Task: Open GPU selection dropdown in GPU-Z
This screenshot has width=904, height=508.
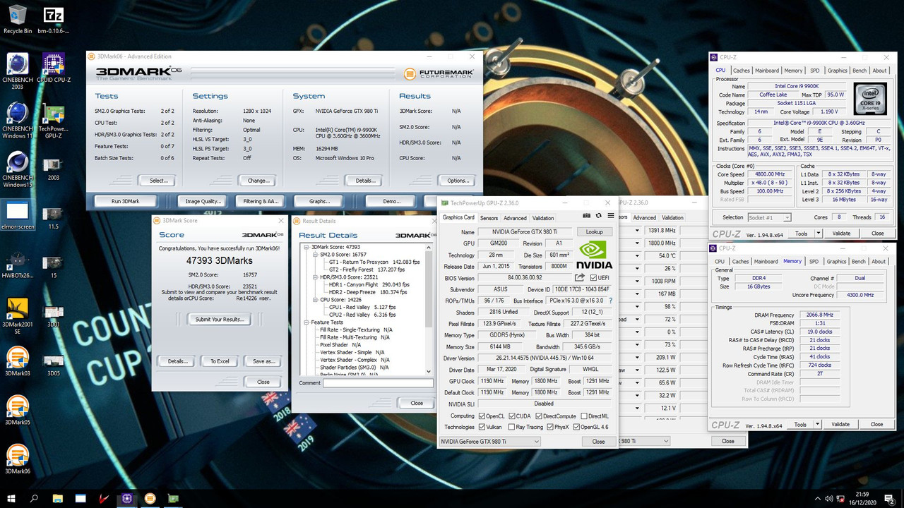Action: point(489,441)
